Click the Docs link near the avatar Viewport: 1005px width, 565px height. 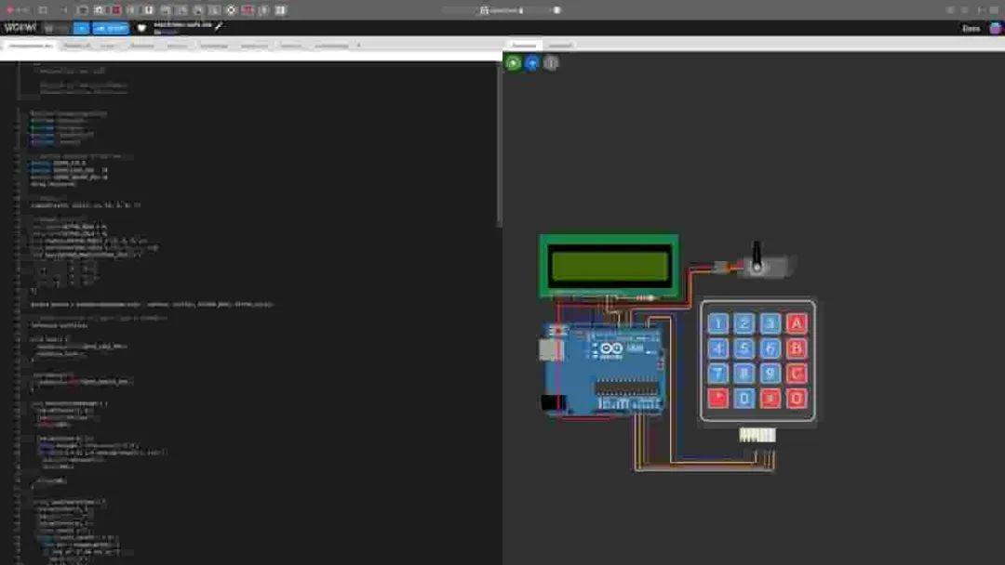pyautogui.click(x=970, y=28)
